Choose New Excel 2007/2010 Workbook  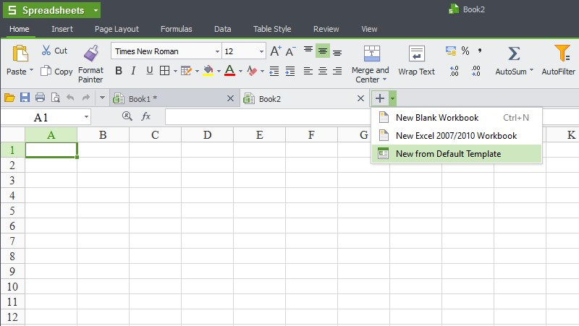457,136
